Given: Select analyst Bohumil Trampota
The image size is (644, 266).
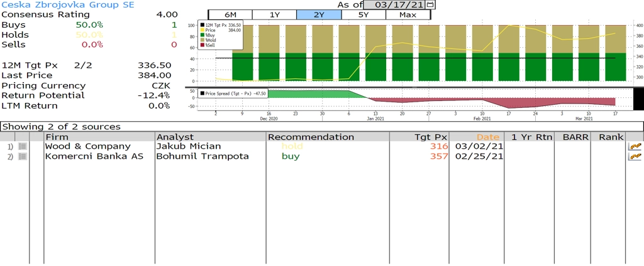Looking at the screenshot, I should (x=203, y=156).
